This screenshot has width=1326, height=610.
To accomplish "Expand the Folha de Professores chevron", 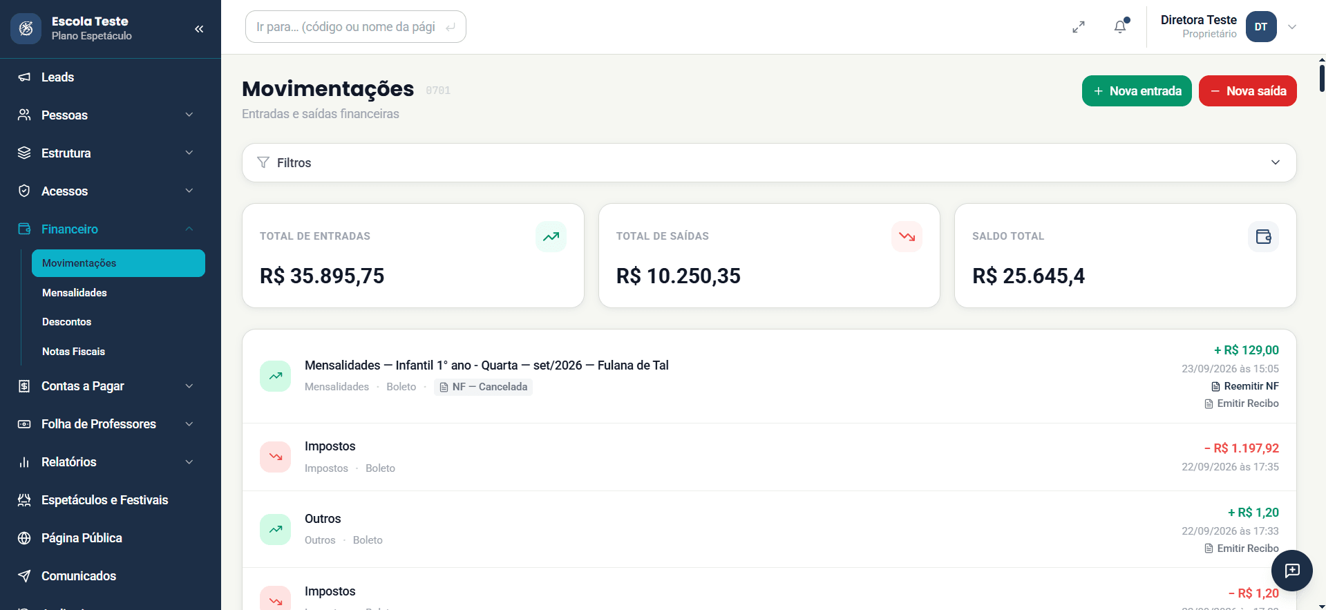I will [189, 424].
